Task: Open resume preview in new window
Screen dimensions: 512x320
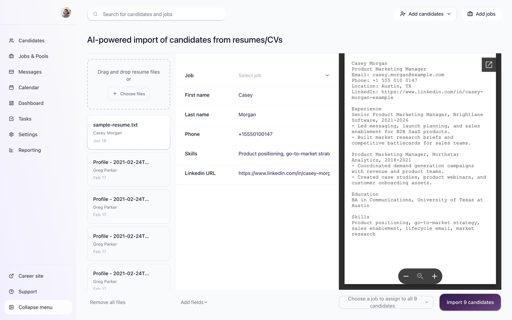Action: [x=489, y=65]
